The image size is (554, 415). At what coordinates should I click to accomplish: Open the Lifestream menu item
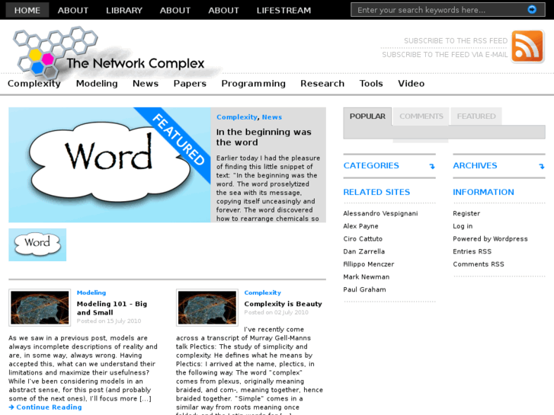point(283,10)
